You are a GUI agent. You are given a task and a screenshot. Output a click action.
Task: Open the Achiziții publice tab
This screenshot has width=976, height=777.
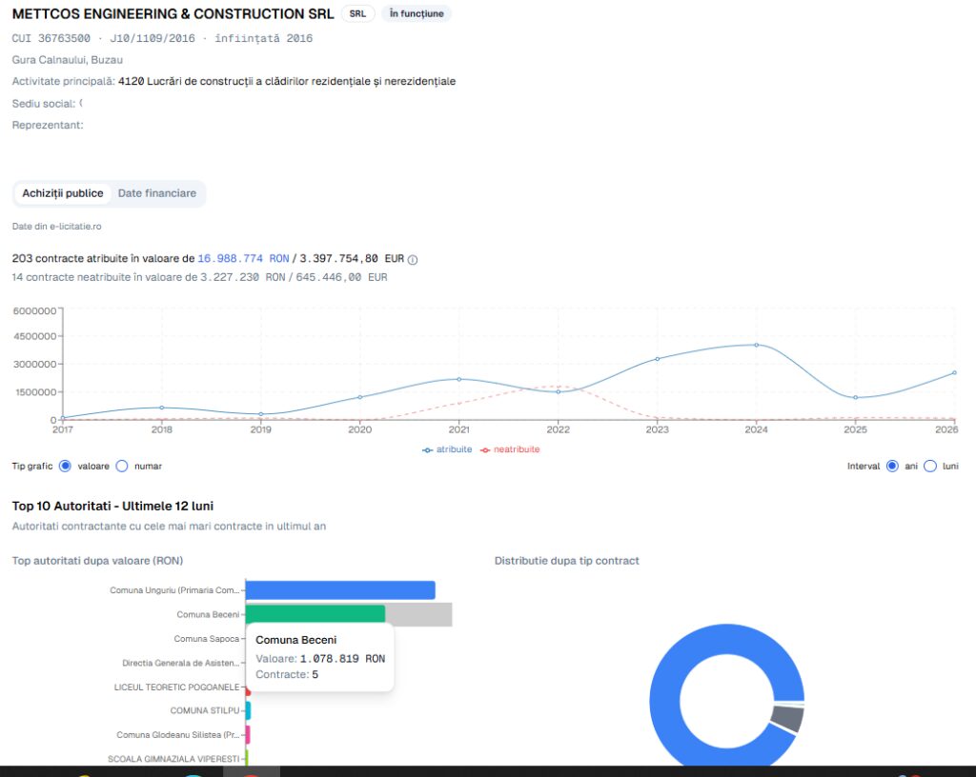pos(63,193)
